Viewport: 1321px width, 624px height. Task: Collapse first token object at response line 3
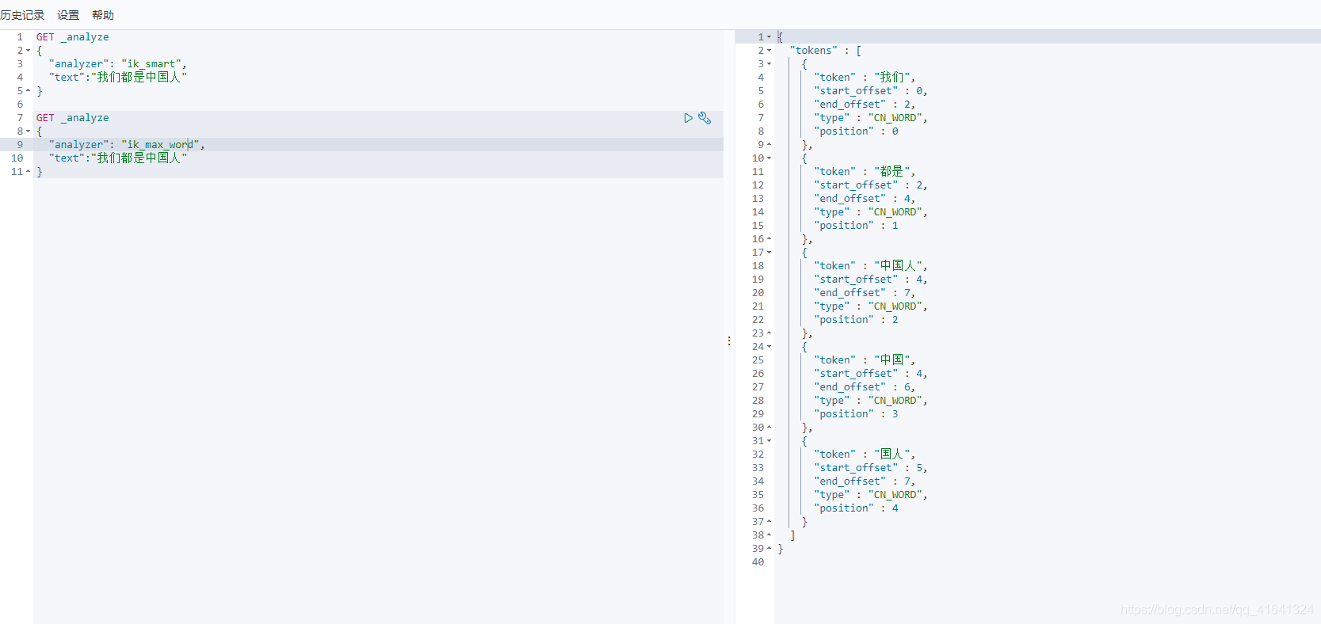click(769, 64)
